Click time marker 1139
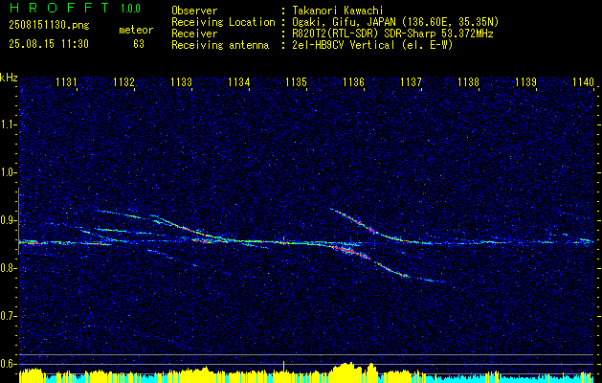The width and height of the screenshot is (602, 383). tap(525, 81)
